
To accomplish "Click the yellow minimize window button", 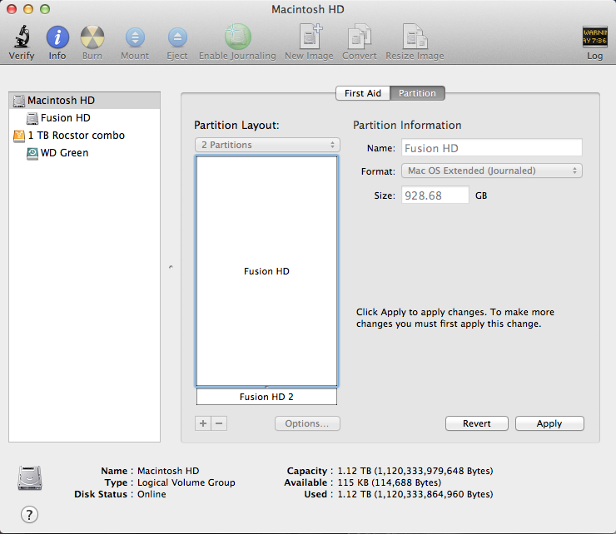I will pos(28,9).
